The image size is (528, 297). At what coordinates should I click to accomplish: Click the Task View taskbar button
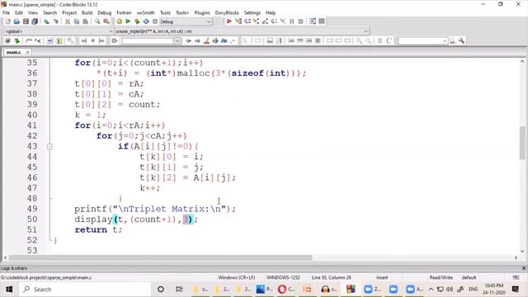[x=179, y=290]
